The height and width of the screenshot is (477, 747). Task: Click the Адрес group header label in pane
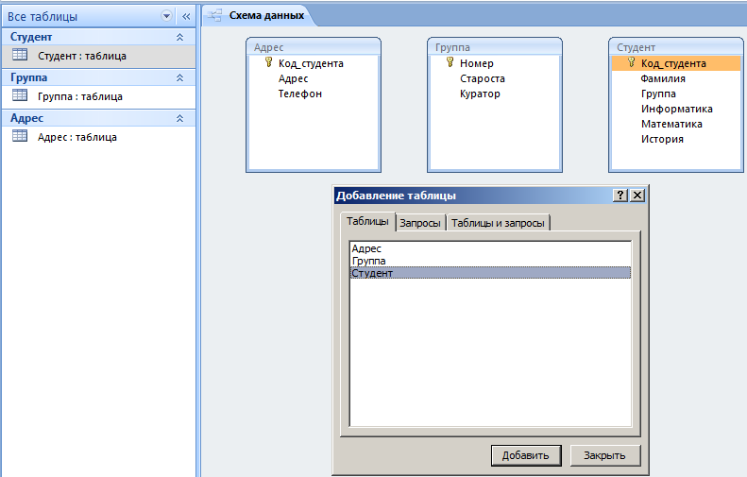tap(26, 118)
